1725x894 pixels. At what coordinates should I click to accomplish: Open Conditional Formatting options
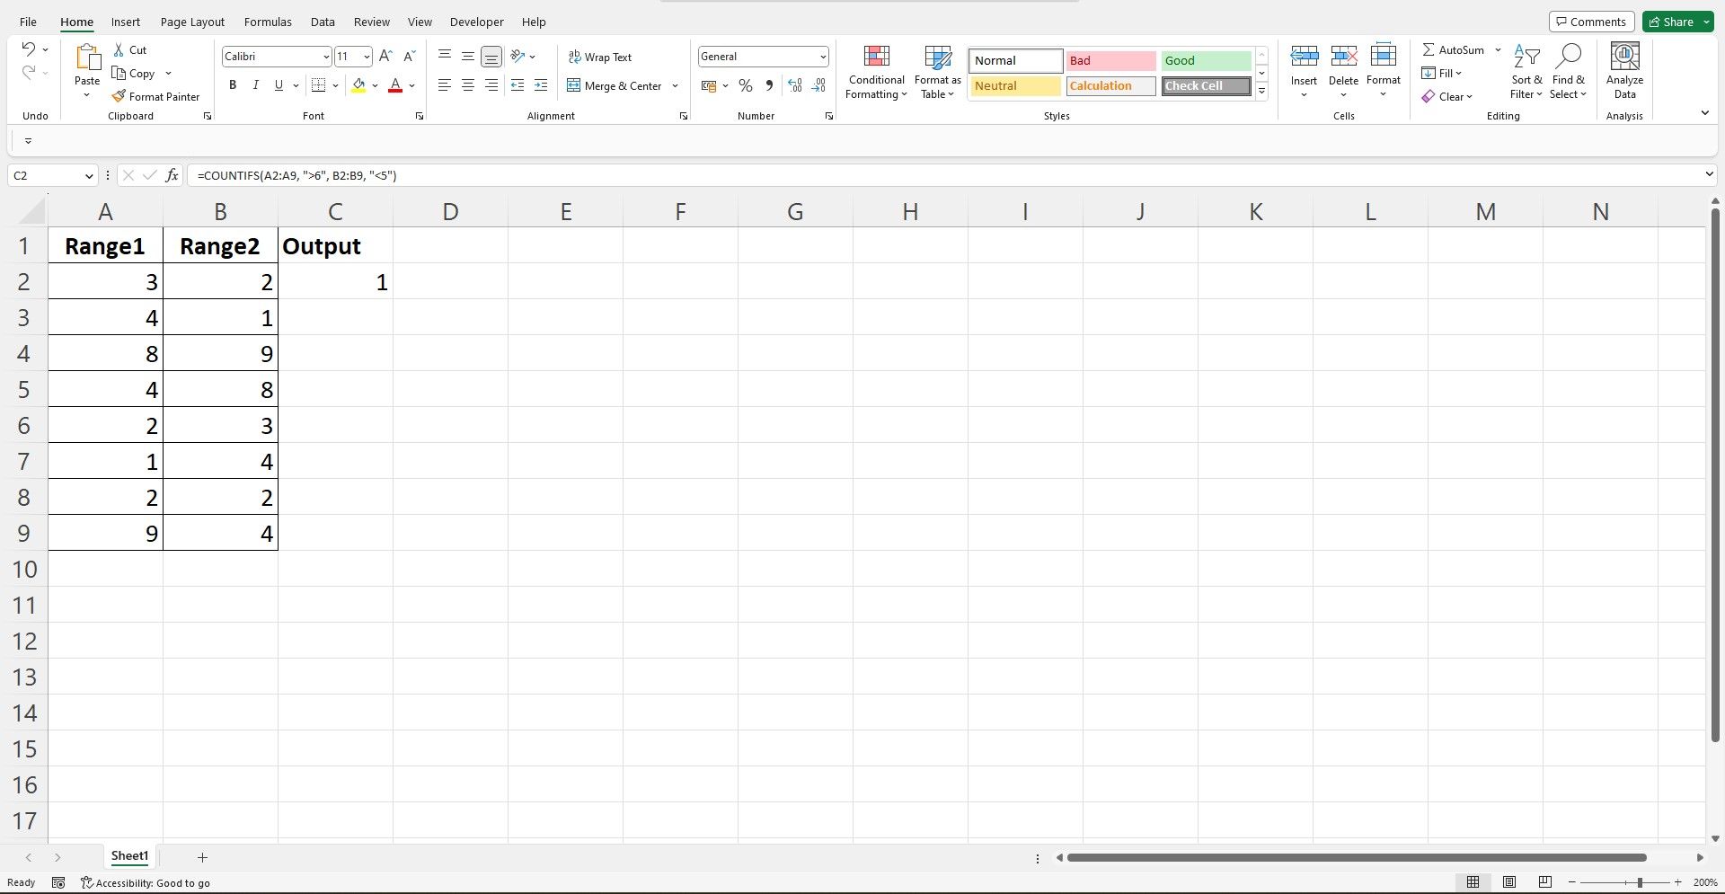coord(876,72)
